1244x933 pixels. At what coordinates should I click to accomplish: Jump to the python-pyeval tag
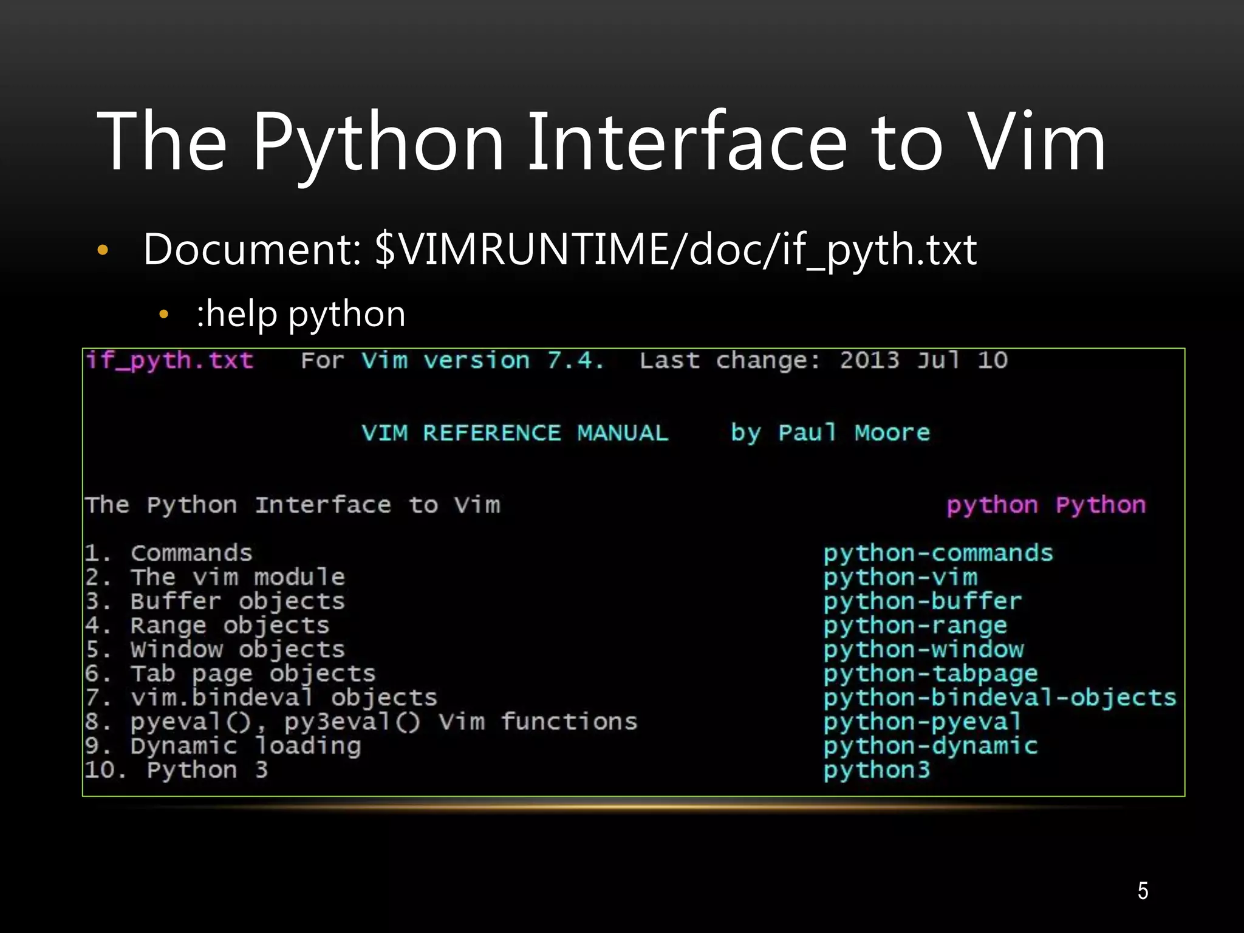[923, 723]
